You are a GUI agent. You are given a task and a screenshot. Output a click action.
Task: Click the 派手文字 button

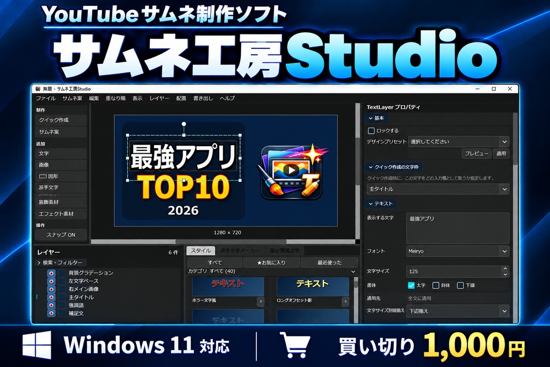(x=61, y=188)
